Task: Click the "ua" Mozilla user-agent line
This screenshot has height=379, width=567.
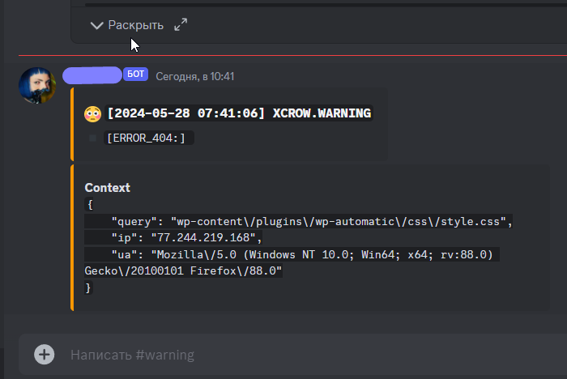Action: click(305, 254)
